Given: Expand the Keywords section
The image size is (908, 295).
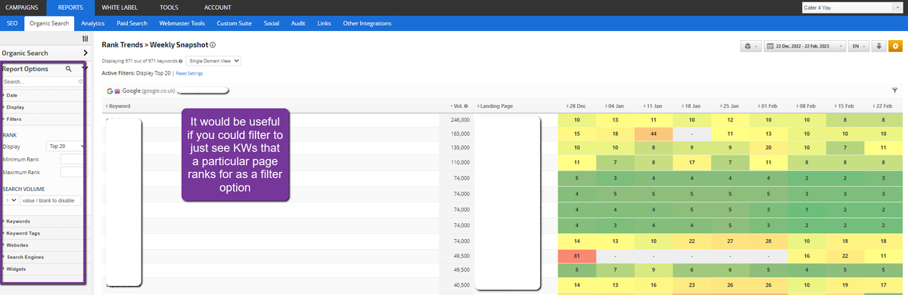Looking at the screenshot, I should [x=18, y=221].
